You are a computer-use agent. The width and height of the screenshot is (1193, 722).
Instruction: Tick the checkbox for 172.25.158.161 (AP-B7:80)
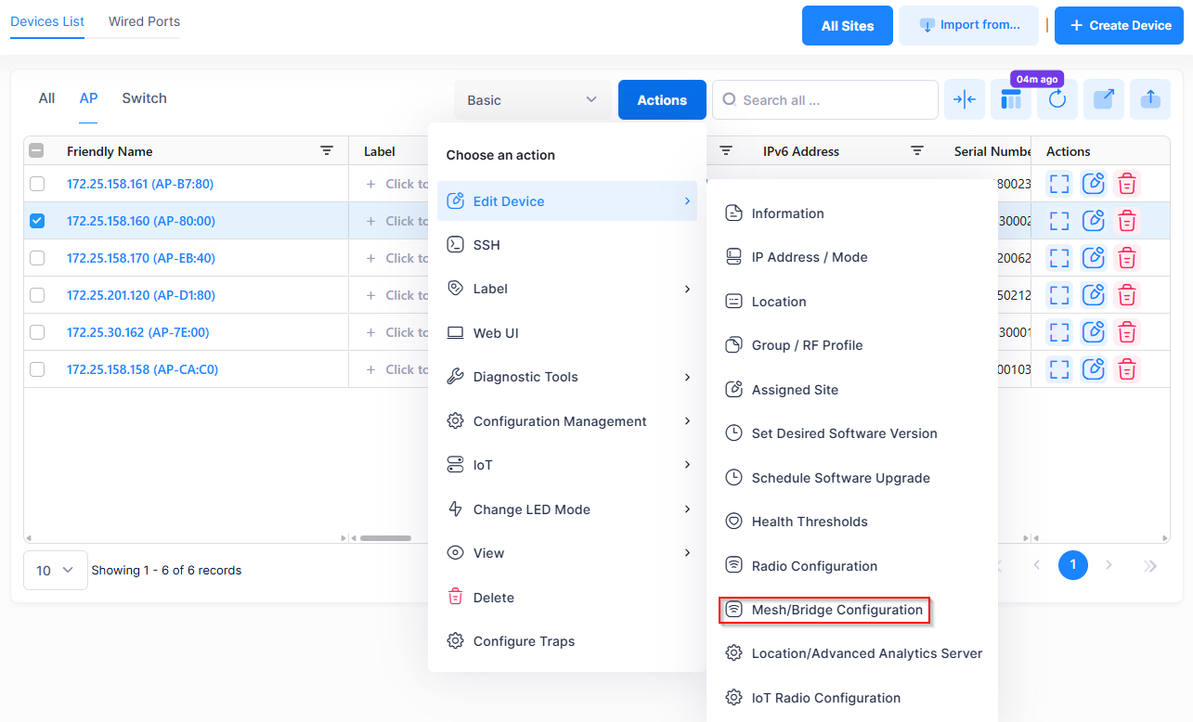point(37,184)
